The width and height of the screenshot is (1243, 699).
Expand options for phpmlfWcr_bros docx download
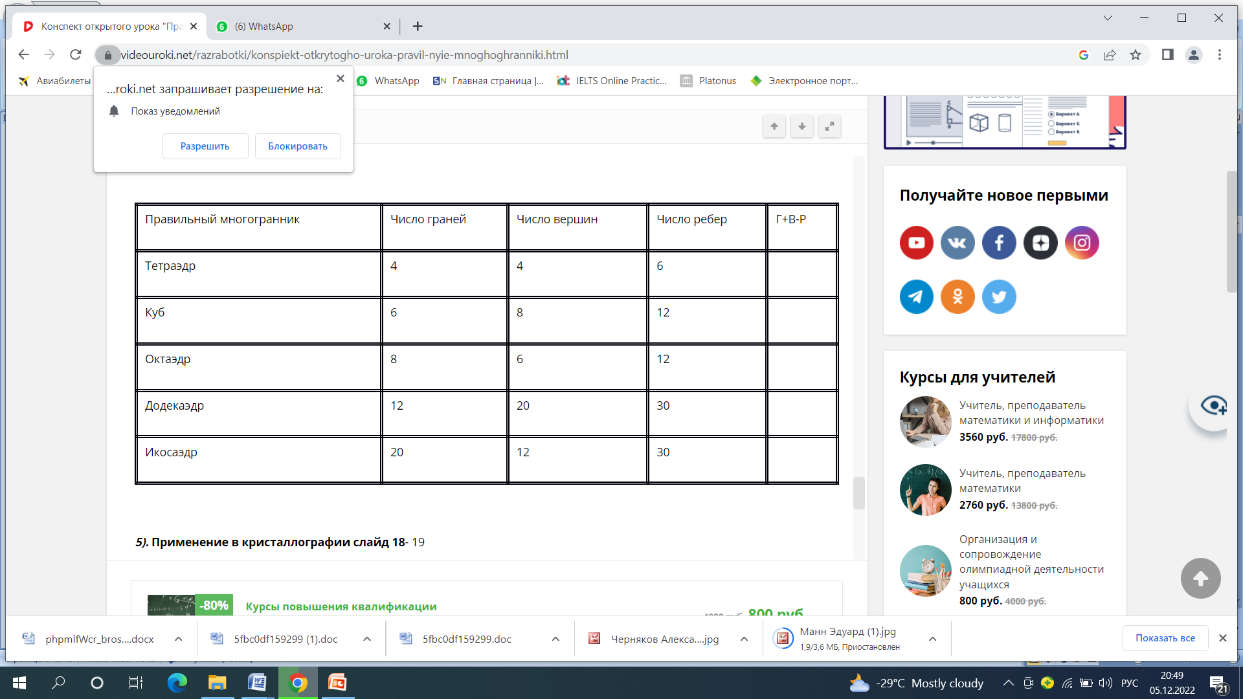point(178,639)
